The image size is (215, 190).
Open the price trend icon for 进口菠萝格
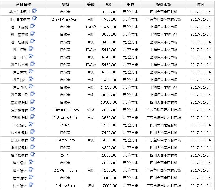[32, 34]
